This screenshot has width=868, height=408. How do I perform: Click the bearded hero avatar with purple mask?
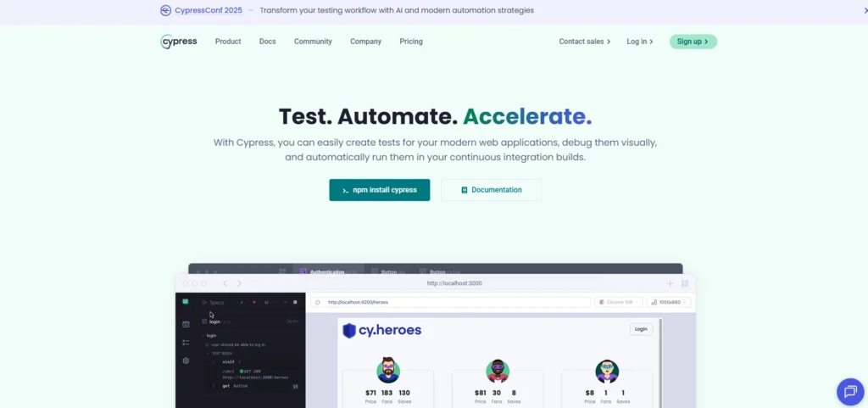click(388, 371)
